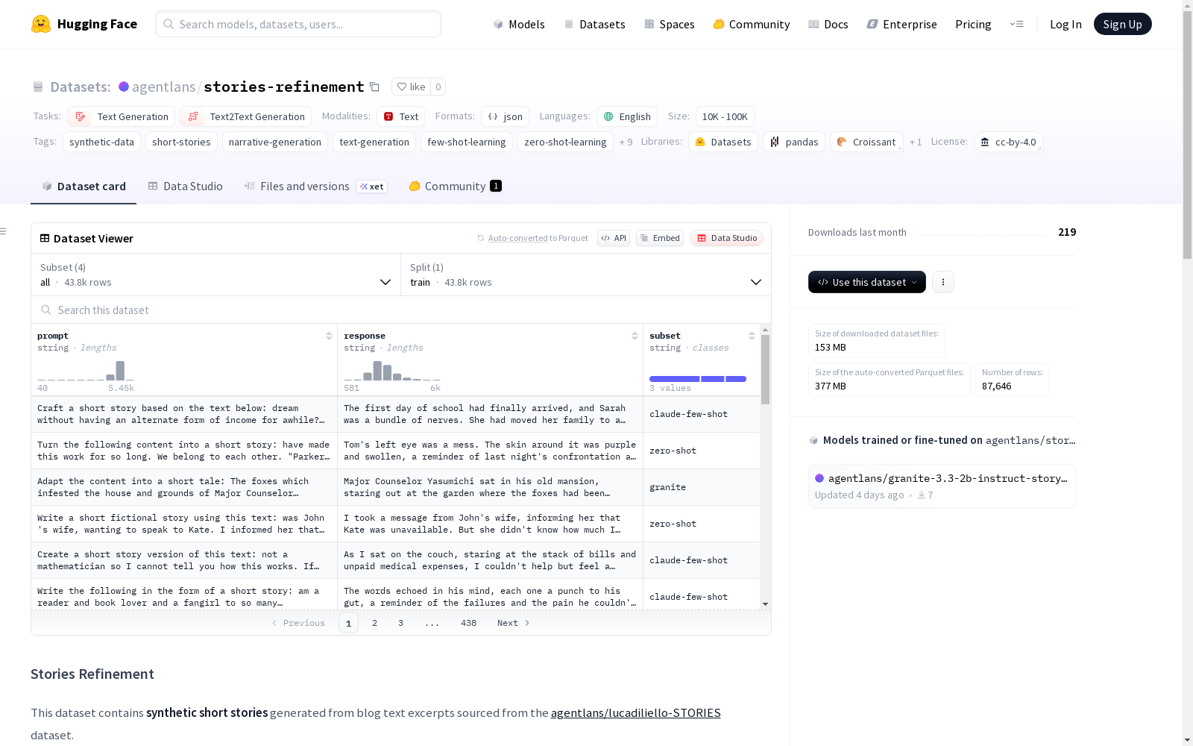Click the Text modality tag
This screenshot has width=1193, height=746.
point(400,116)
